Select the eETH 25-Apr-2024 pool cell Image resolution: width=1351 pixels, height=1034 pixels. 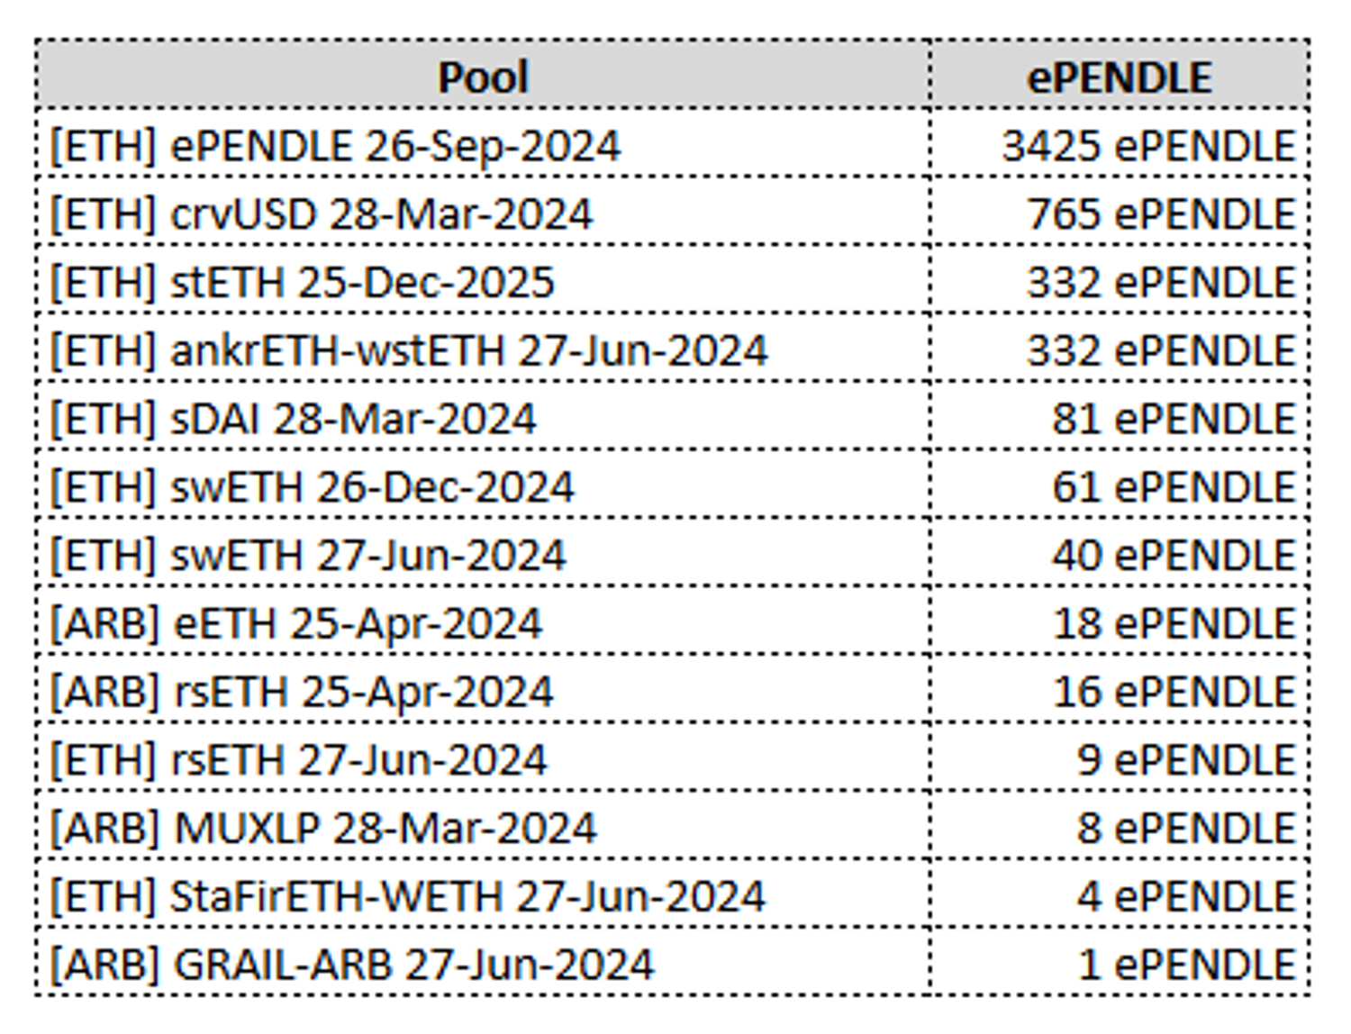(296, 623)
